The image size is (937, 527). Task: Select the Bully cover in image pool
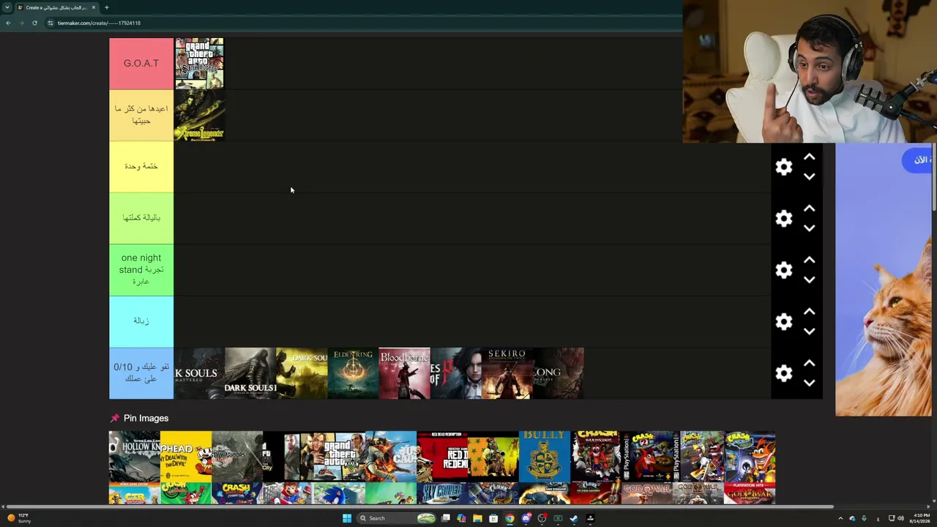click(x=545, y=457)
